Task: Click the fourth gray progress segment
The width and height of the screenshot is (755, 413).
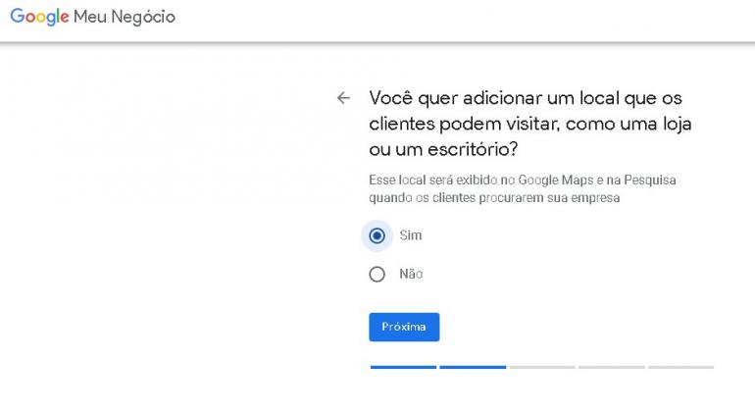Action: pos(611,367)
